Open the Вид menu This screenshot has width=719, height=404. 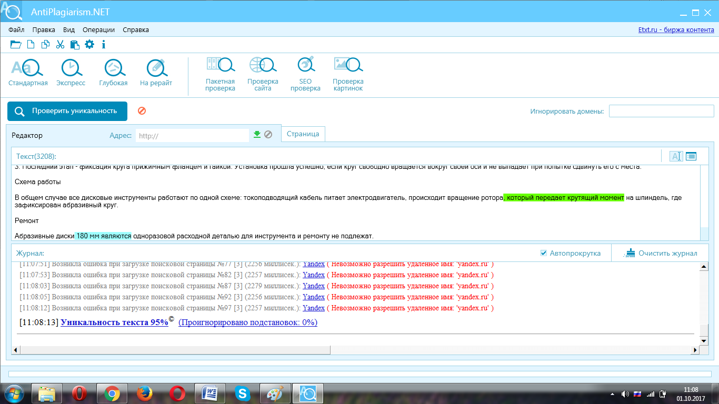(69, 30)
